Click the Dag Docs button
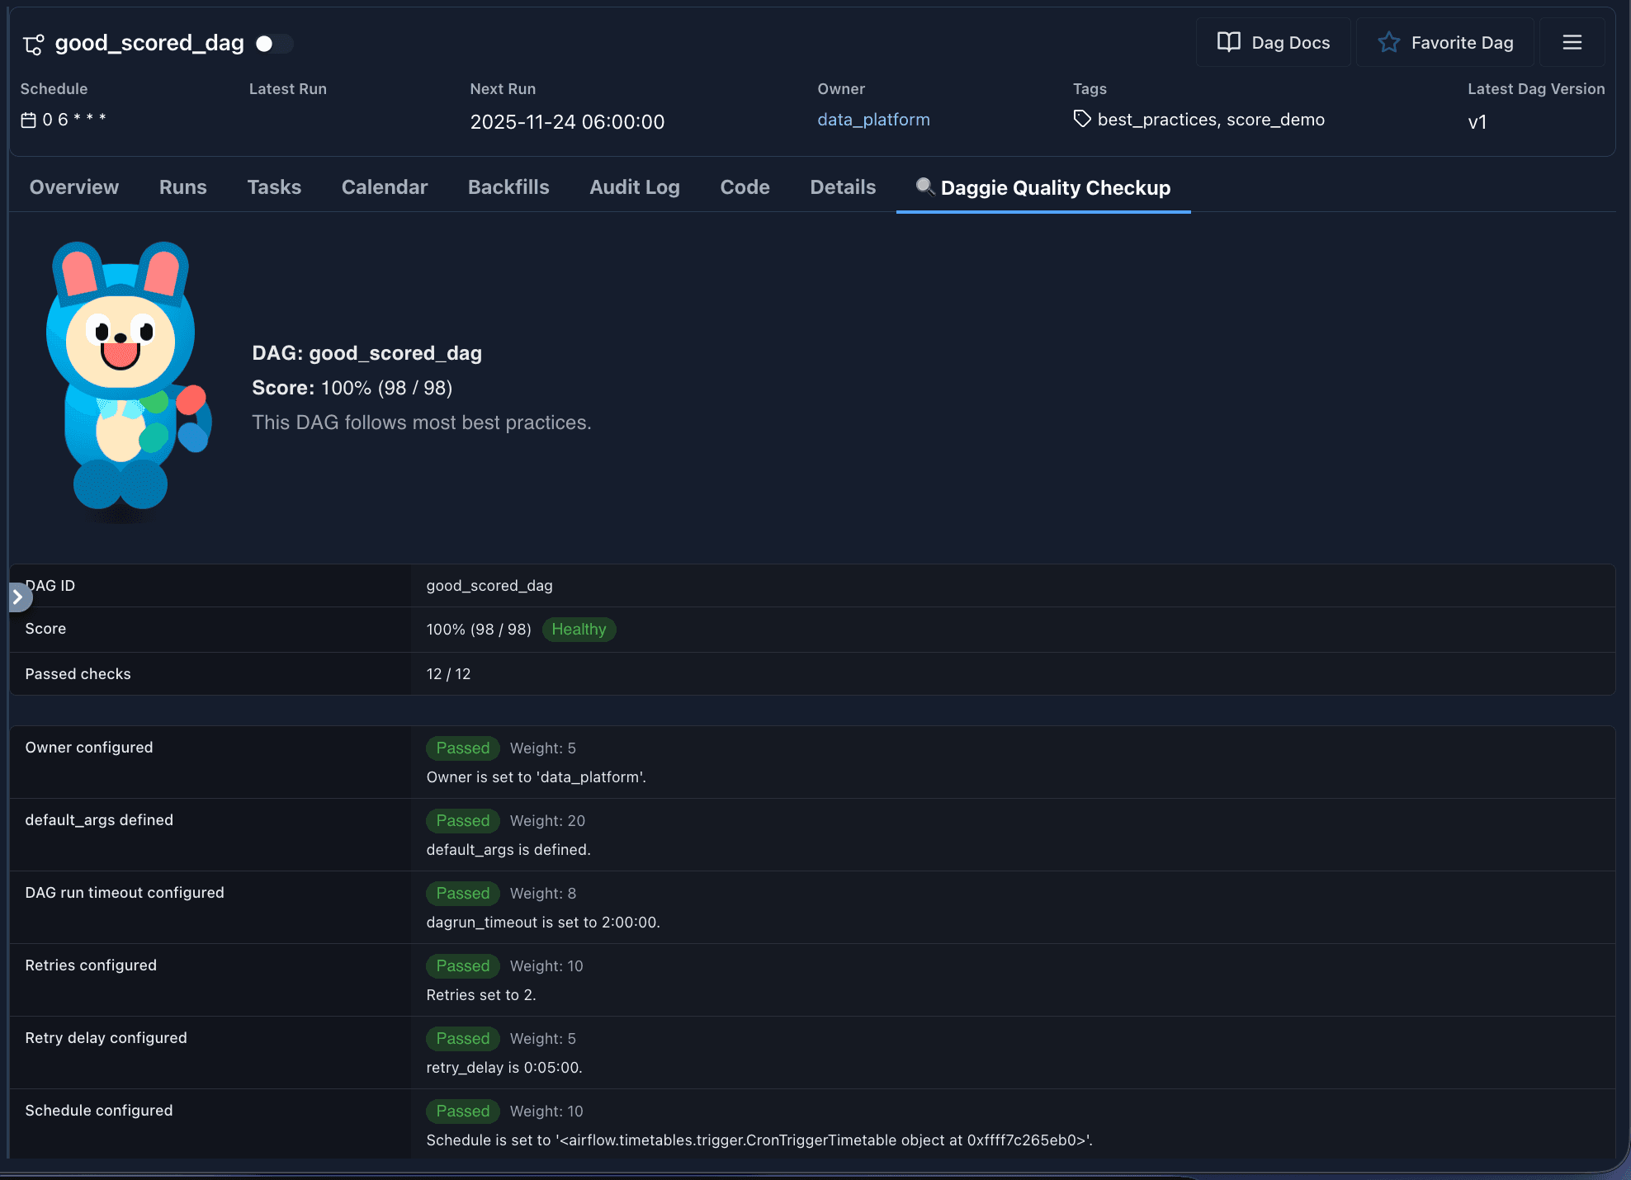 point(1273,42)
